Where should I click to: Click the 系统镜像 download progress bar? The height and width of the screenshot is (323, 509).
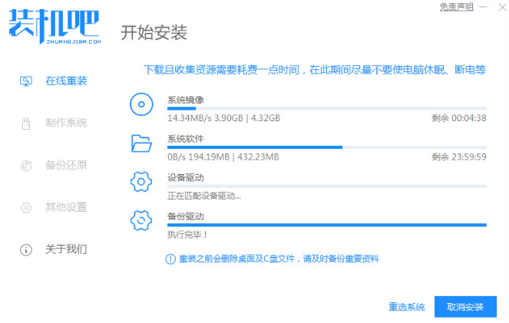(326, 109)
